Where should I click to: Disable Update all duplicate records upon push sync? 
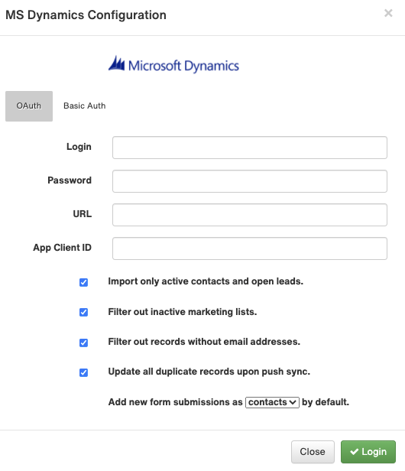(x=83, y=372)
